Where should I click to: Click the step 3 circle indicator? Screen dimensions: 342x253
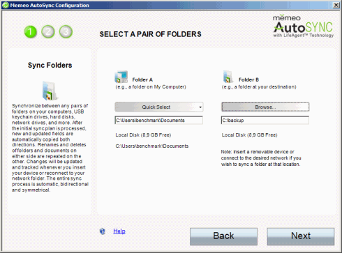[66, 32]
